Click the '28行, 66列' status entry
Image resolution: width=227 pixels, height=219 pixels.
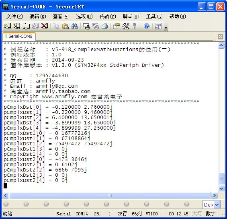(x=129, y=214)
